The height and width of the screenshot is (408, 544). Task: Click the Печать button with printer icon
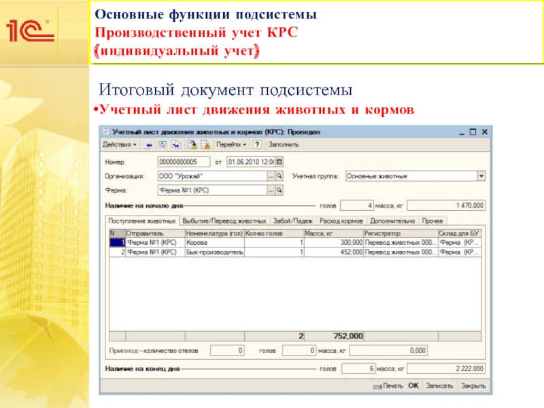pyautogui.click(x=388, y=386)
